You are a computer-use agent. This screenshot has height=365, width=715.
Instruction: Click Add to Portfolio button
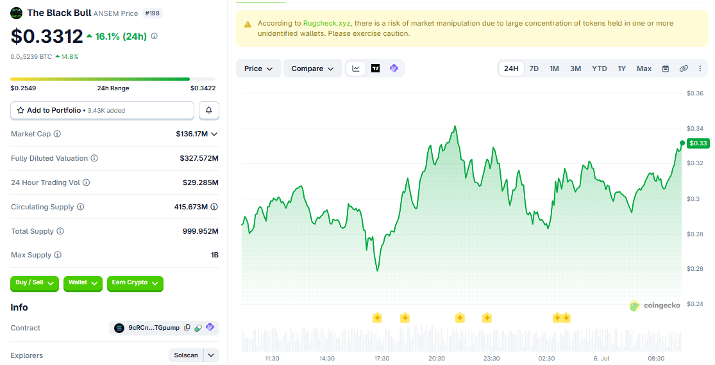[x=102, y=110]
